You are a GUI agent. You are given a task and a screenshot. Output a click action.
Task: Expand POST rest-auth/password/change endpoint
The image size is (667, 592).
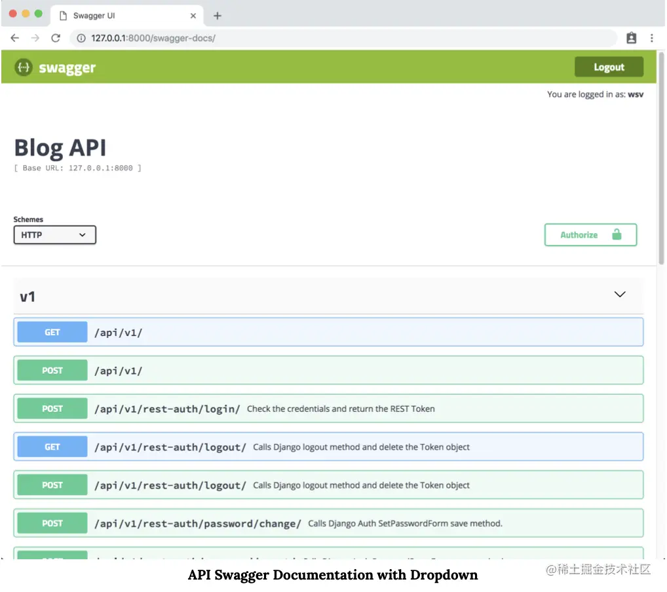coord(328,523)
